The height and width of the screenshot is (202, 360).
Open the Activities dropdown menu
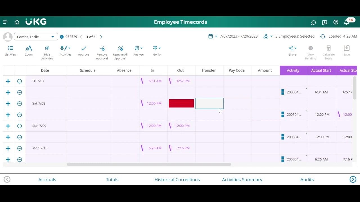(x=65, y=50)
